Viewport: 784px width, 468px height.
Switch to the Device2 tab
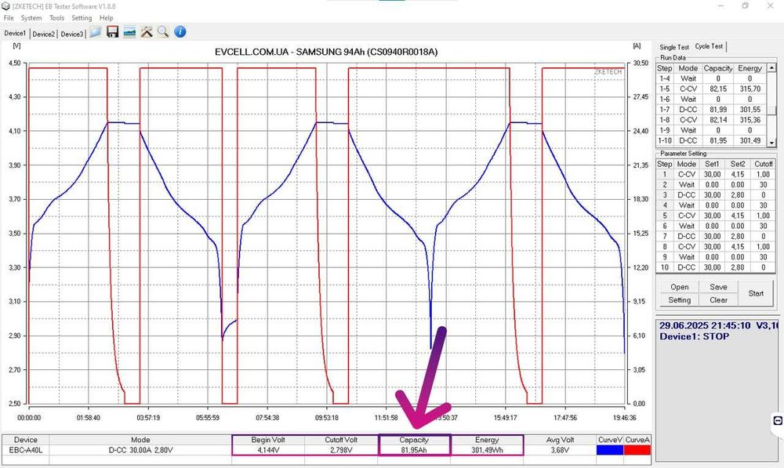(x=43, y=34)
